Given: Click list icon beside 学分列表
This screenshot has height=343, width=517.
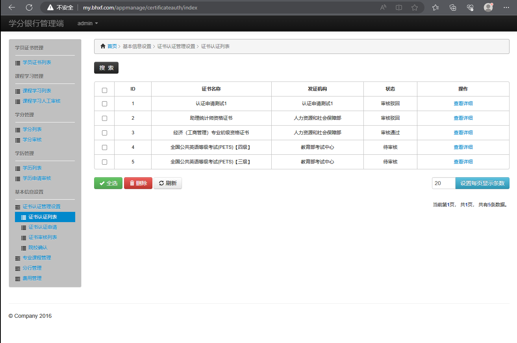Looking at the screenshot, I should pyautogui.click(x=18, y=130).
